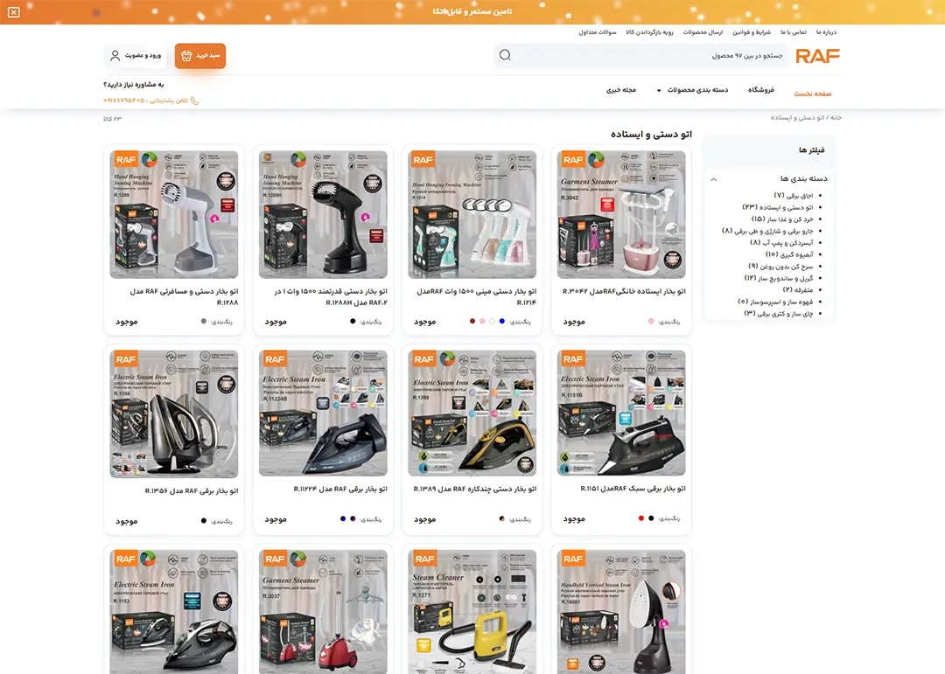
Task: Go to the فروشگاه menu item
Action: point(760,90)
